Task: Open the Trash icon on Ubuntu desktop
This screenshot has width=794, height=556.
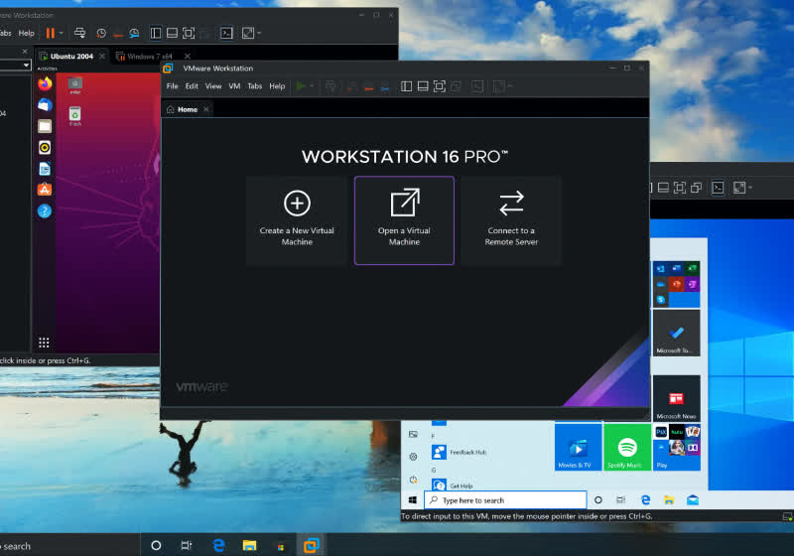Action: (75, 116)
